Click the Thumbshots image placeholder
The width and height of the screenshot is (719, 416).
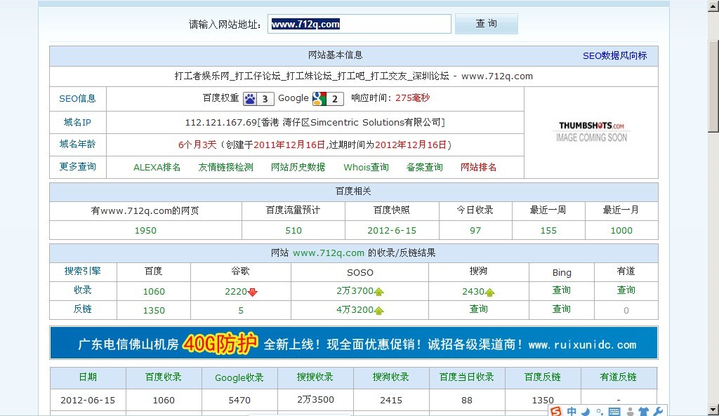591,132
